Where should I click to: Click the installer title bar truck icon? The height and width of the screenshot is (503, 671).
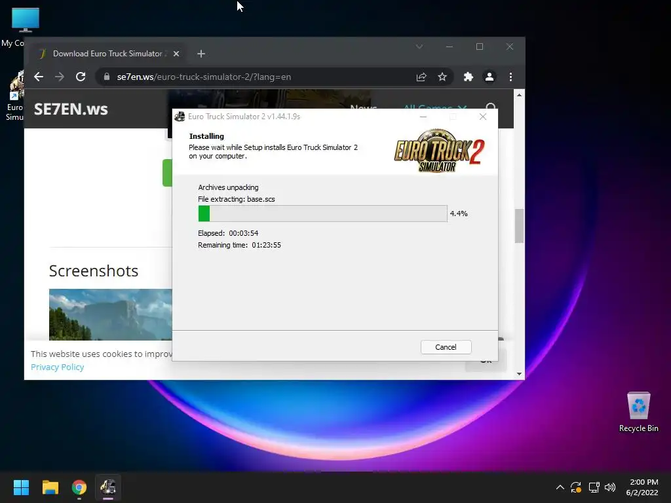180,117
